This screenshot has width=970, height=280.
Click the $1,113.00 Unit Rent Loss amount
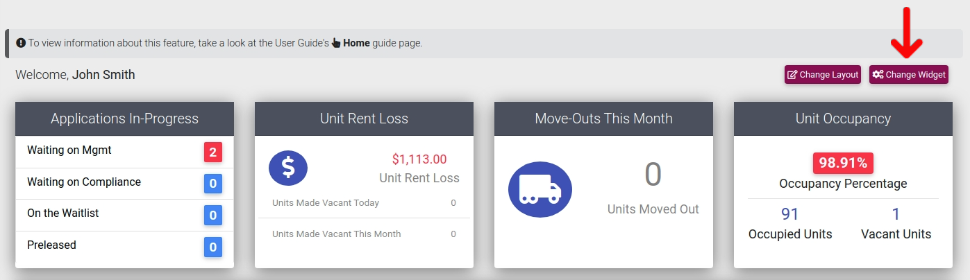pos(419,159)
